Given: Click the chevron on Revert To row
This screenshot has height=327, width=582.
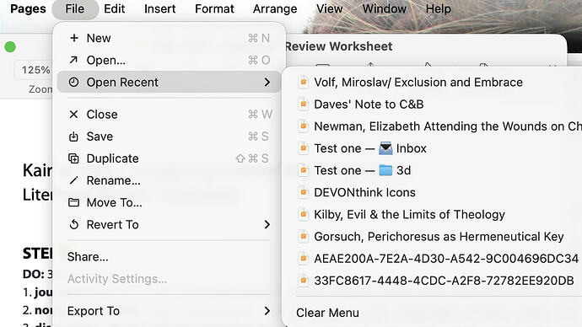Looking at the screenshot, I should [267, 224].
